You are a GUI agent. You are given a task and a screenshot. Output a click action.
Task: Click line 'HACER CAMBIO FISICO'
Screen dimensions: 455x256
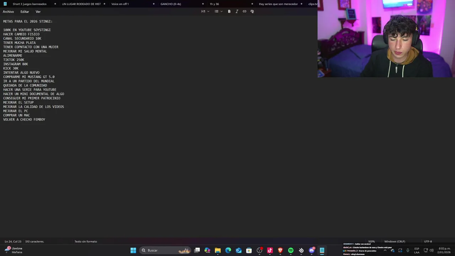(21, 34)
